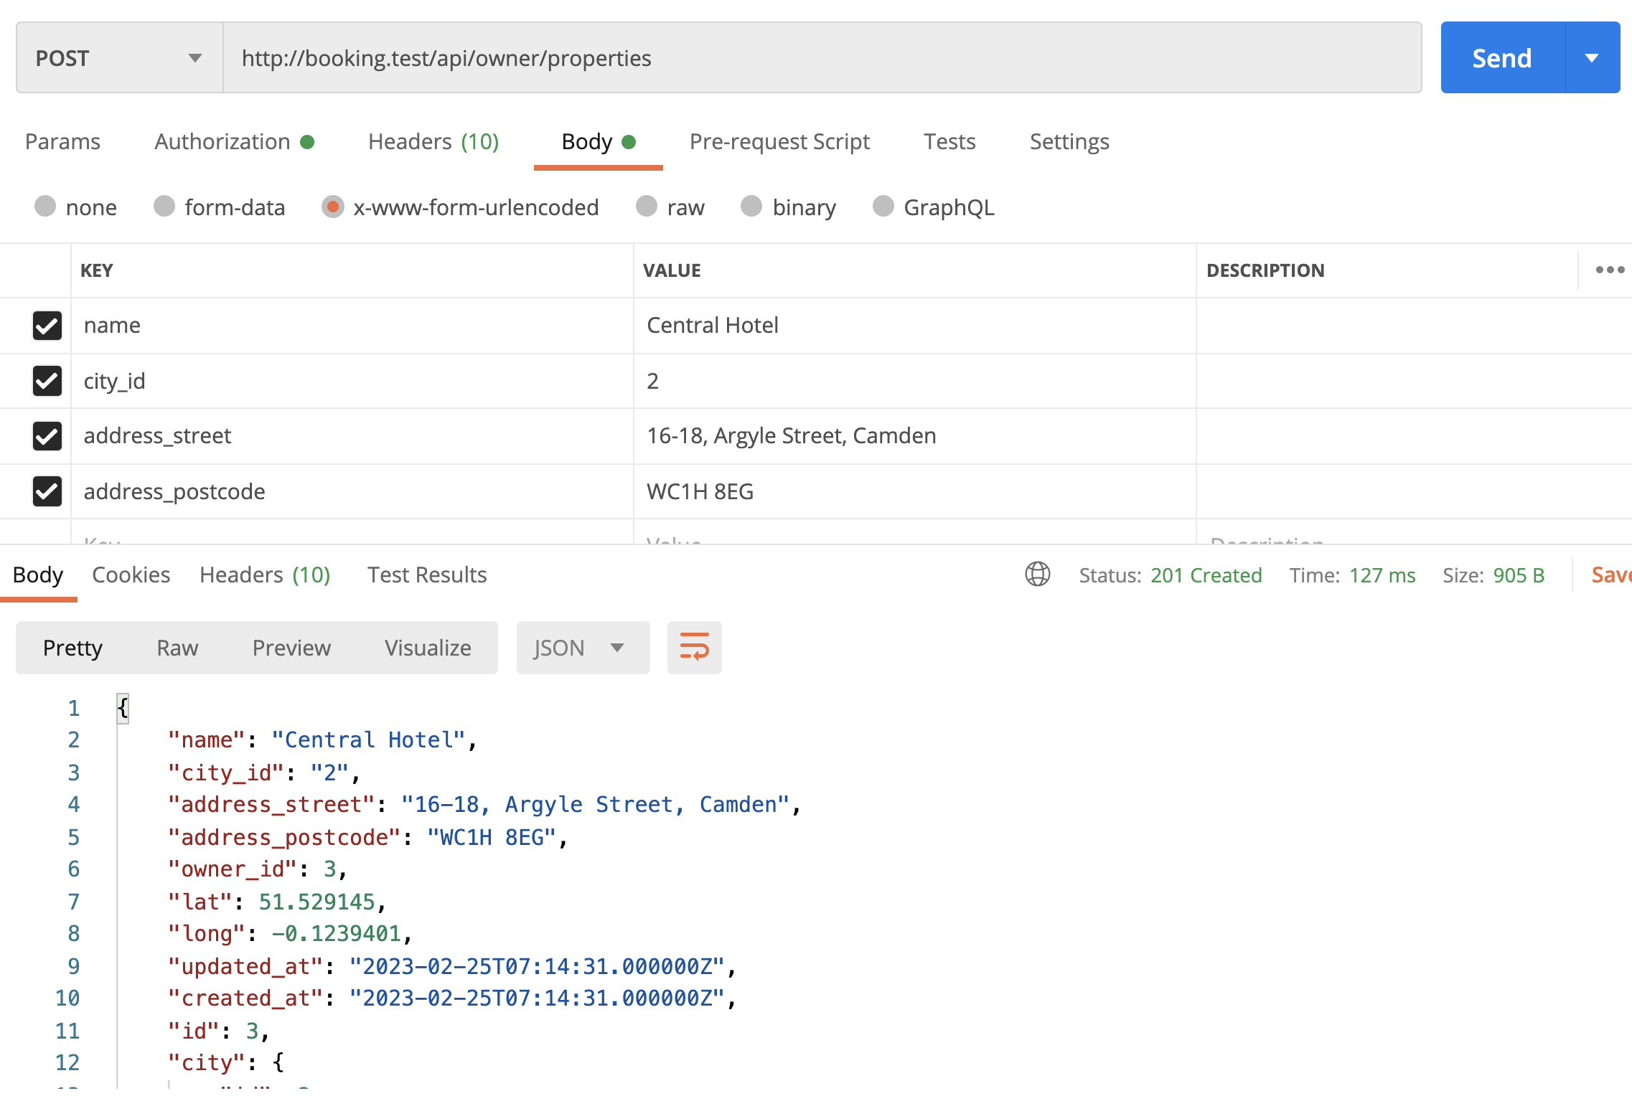Click the "name": "Central Hotel" JSON line
This screenshot has width=1632, height=1096.
point(323,740)
